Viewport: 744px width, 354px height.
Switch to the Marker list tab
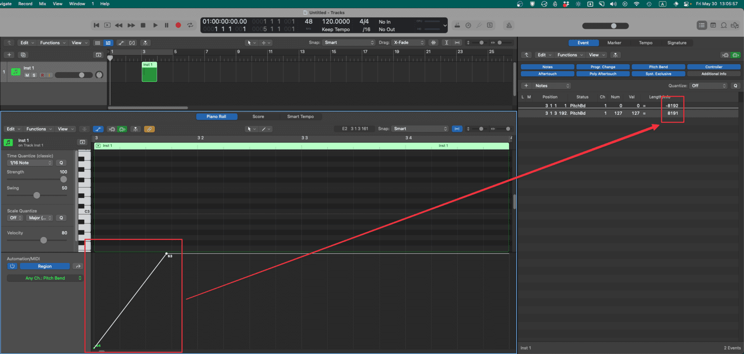[x=614, y=43]
